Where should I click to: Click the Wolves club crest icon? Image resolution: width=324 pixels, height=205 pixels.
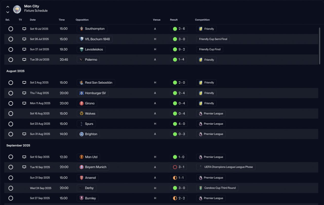point(82,113)
